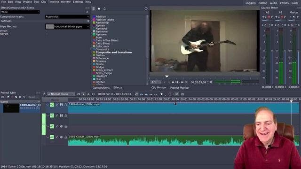Open timeline preview render options
301x169 pixels.
(x=170, y=94)
